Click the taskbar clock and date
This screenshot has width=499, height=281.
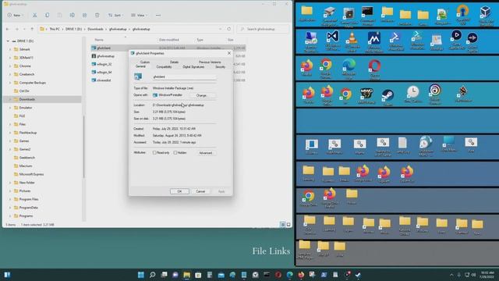click(487, 275)
